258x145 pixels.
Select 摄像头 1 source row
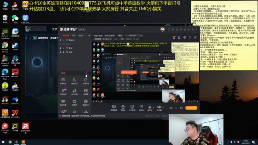[x=74, y=40]
